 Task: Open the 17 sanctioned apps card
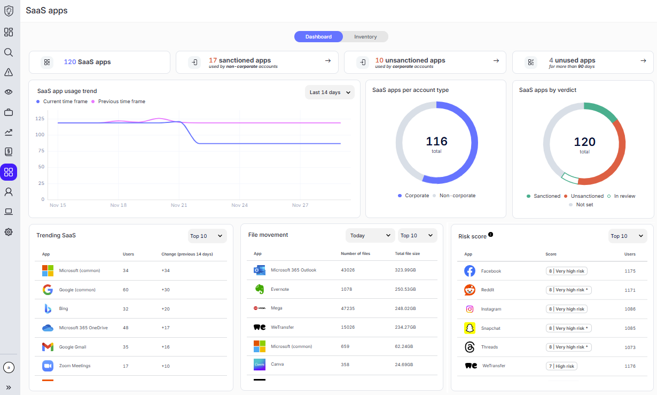pyautogui.click(x=257, y=62)
